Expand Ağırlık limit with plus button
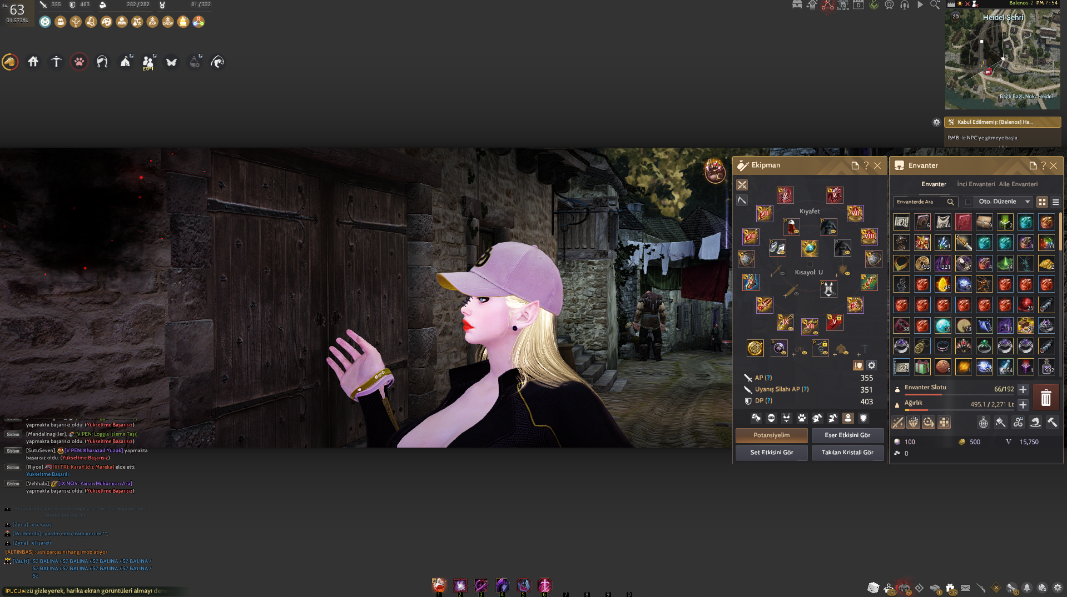 1023,405
